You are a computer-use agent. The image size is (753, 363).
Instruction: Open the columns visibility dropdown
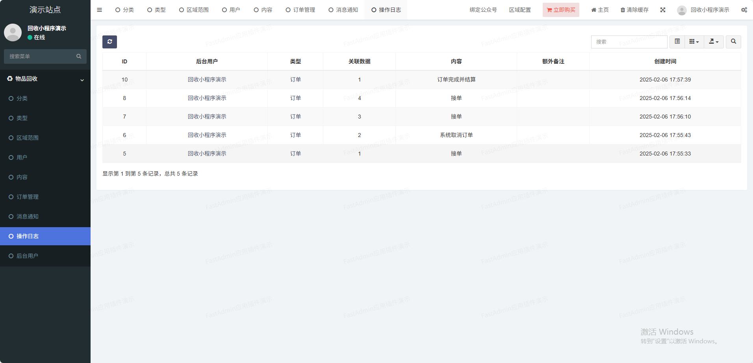coord(694,42)
